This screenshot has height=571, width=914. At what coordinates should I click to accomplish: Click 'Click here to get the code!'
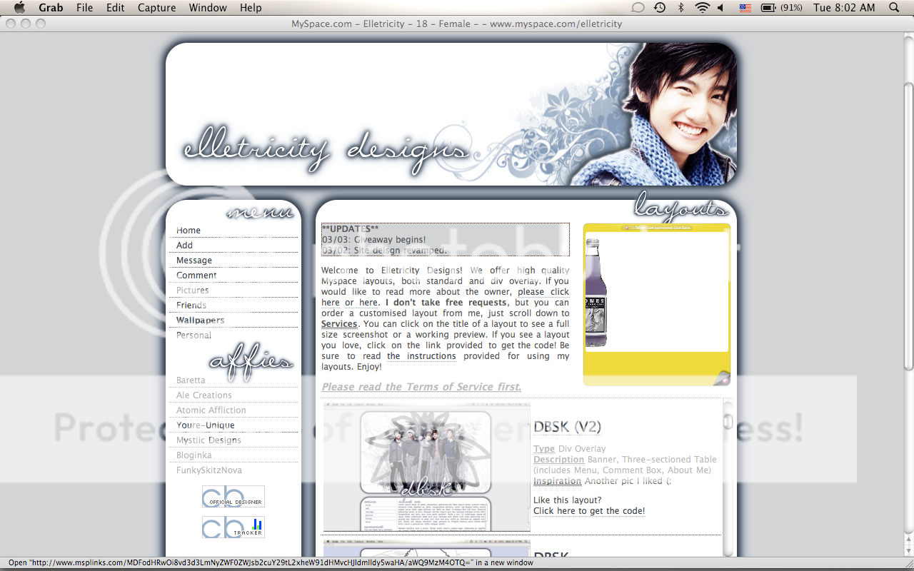(589, 511)
